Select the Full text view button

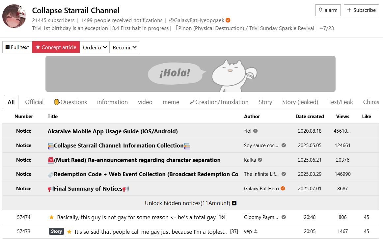coord(17,47)
